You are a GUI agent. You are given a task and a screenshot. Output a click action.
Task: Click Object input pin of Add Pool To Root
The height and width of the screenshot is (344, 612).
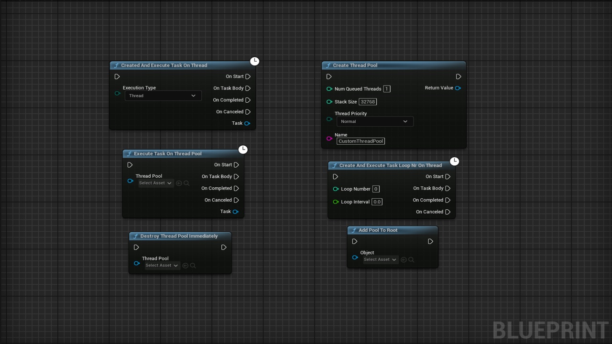point(355,258)
